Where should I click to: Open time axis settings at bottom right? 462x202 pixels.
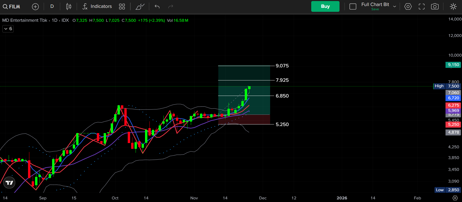tap(455, 198)
